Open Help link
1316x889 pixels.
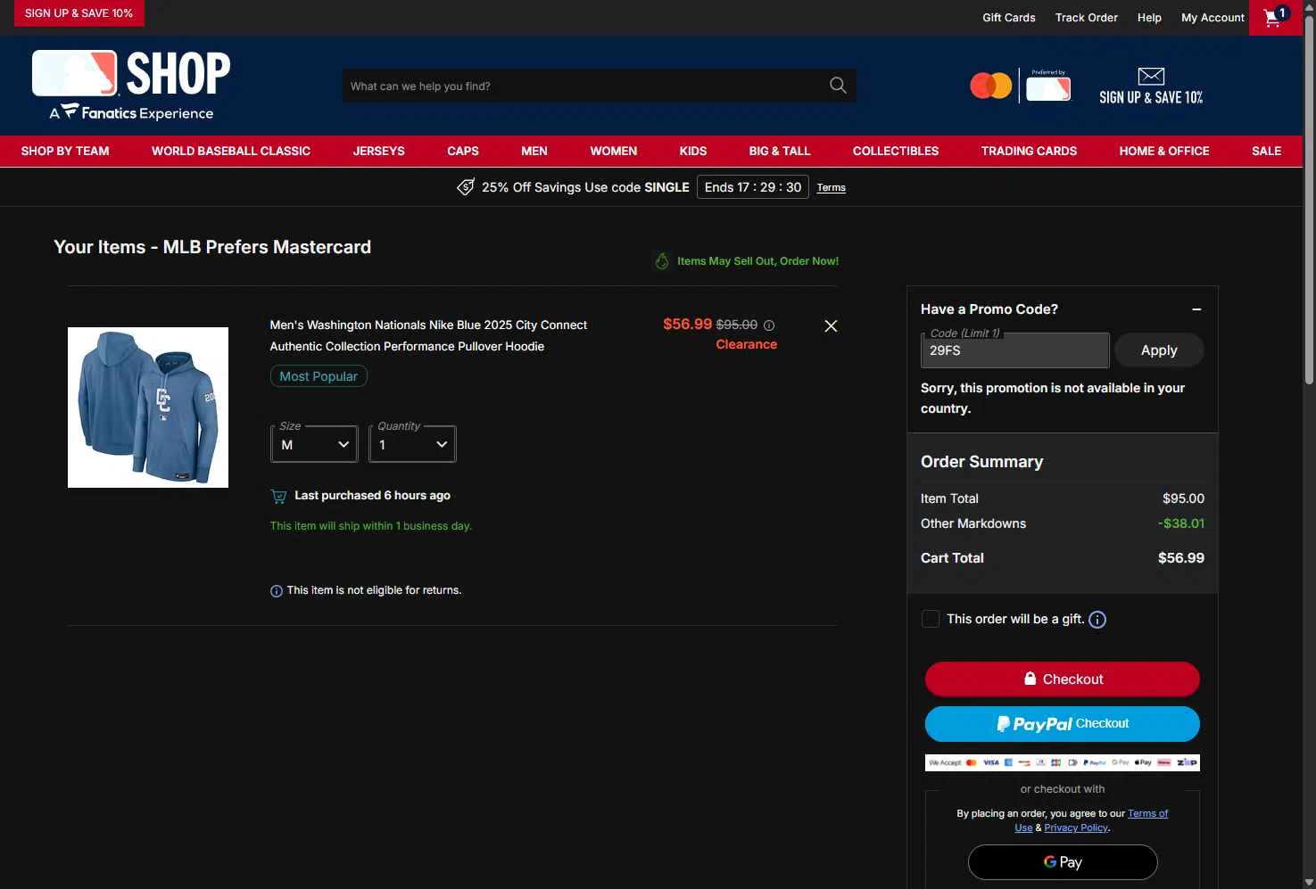(x=1149, y=18)
